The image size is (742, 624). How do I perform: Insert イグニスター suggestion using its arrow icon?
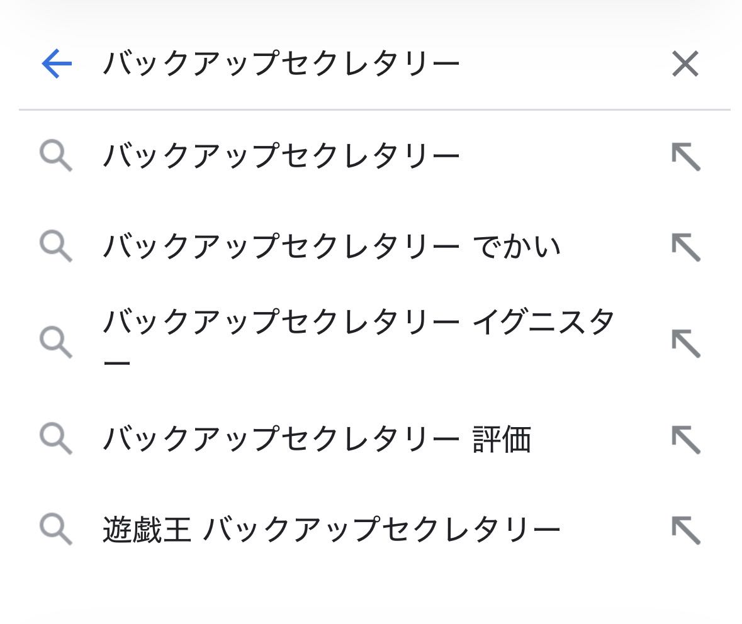685,343
